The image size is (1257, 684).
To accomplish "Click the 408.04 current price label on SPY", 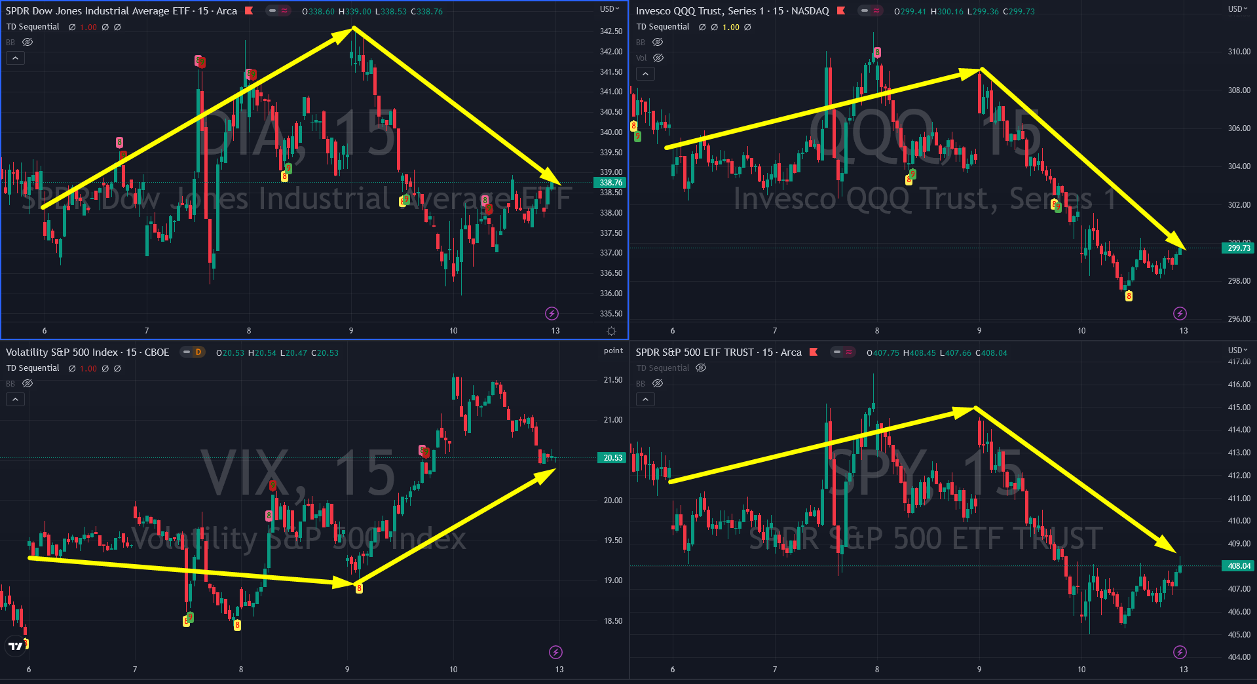I will tap(1239, 566).
